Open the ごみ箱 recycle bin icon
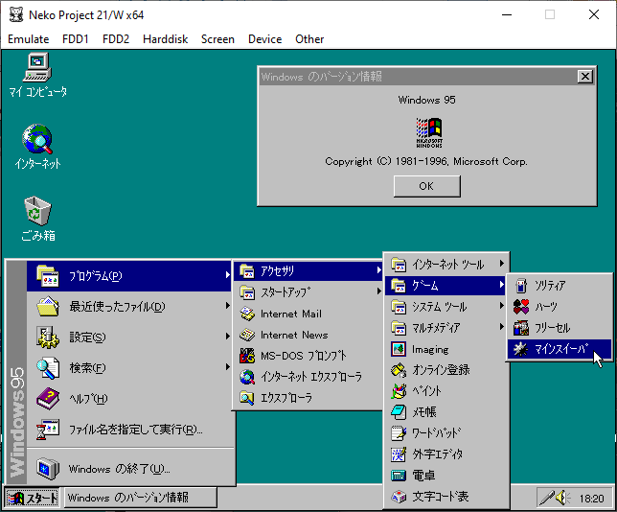This screenshot has height=512, width=617. coord(37,219)
